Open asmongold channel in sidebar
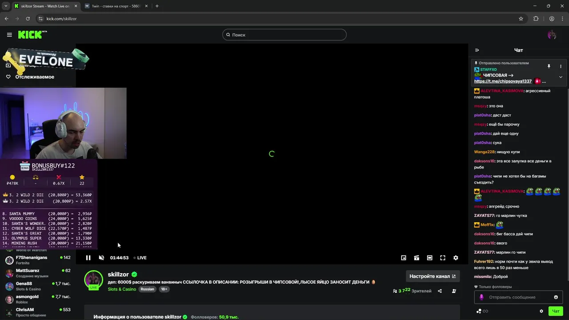 [x=38, y=299]
